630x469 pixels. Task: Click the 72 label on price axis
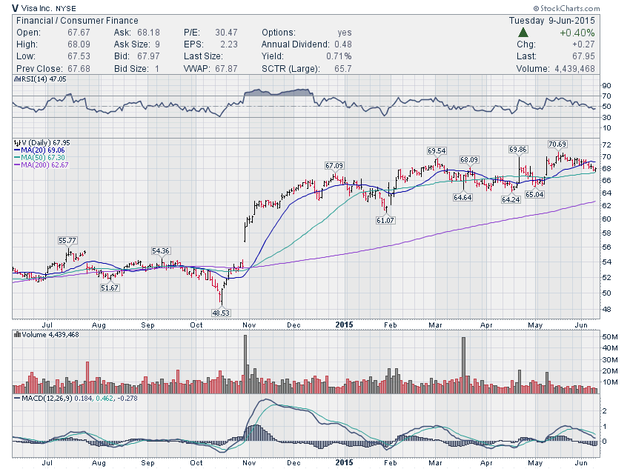point(607,144)
